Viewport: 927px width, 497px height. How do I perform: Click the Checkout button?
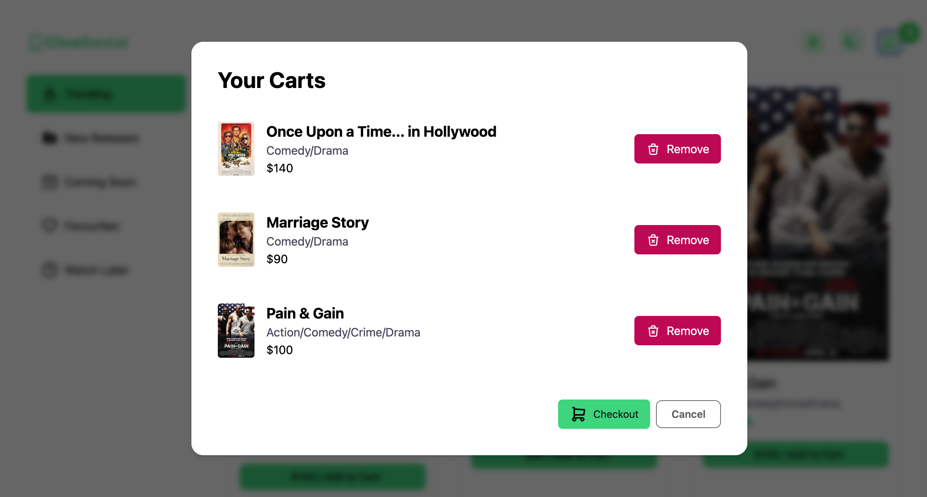[604, 414]
